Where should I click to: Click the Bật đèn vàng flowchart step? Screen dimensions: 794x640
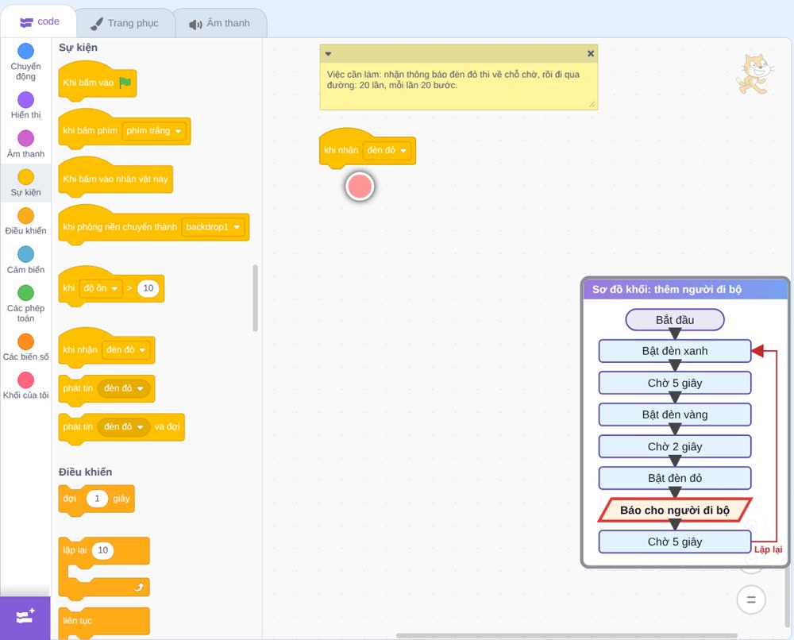(x=674, y=414)
